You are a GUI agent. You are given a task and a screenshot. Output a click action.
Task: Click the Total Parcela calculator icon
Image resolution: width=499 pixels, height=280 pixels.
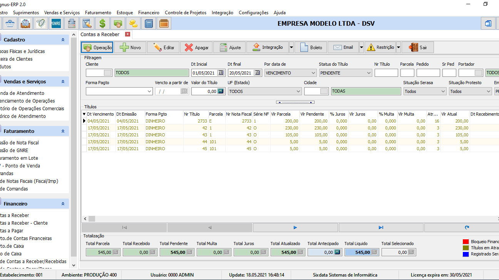[x=116, y=252]
